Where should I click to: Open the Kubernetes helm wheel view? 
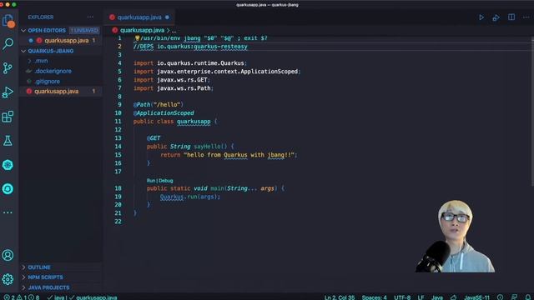point(8,165)
